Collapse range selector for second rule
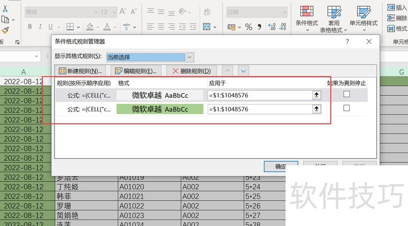This screenshot has height=226, width=408. click(316, 109)
